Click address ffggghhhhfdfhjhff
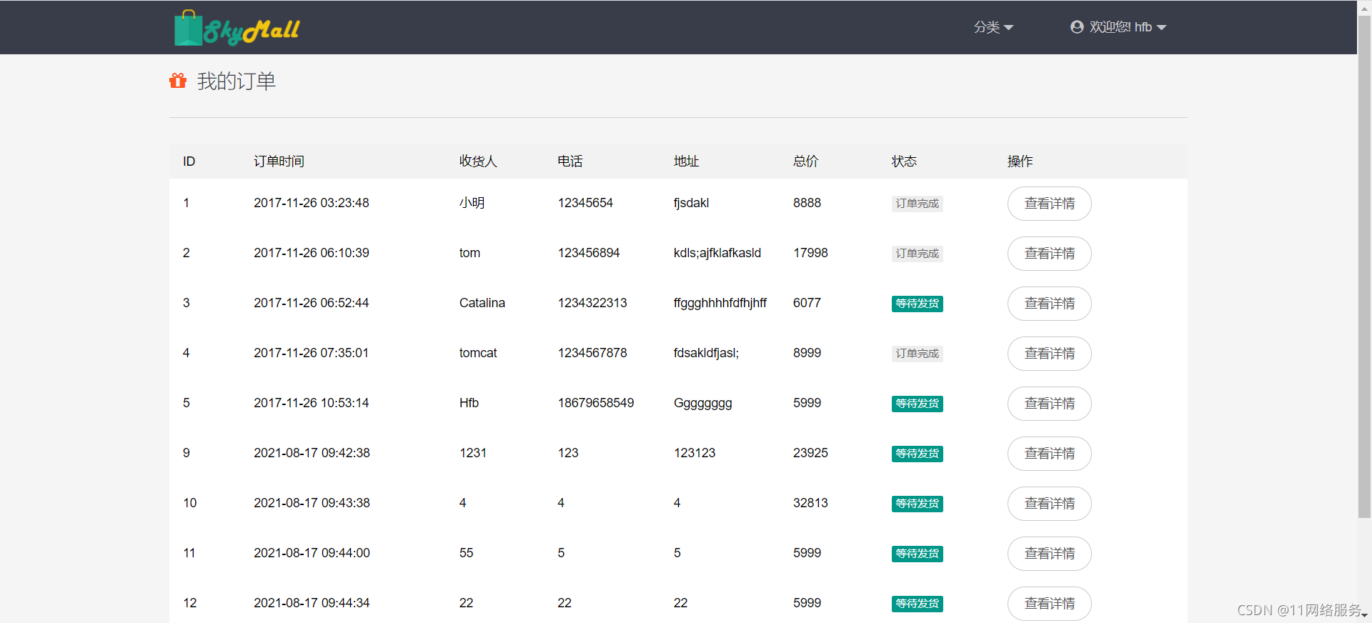Screen dimensions: 1372x623 point(720,303)
